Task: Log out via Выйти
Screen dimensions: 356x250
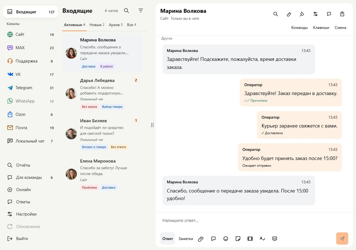Action: (31, 239)
